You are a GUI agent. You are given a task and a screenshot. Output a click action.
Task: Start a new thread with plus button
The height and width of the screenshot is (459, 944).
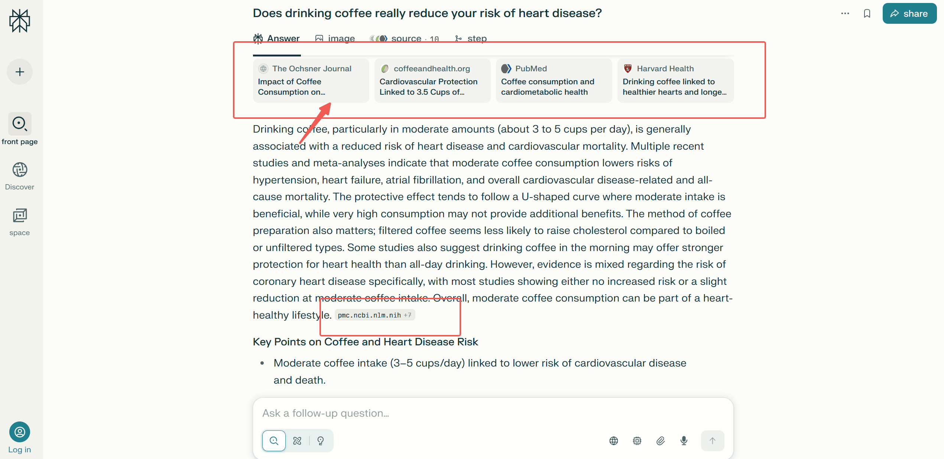(20, 72)
